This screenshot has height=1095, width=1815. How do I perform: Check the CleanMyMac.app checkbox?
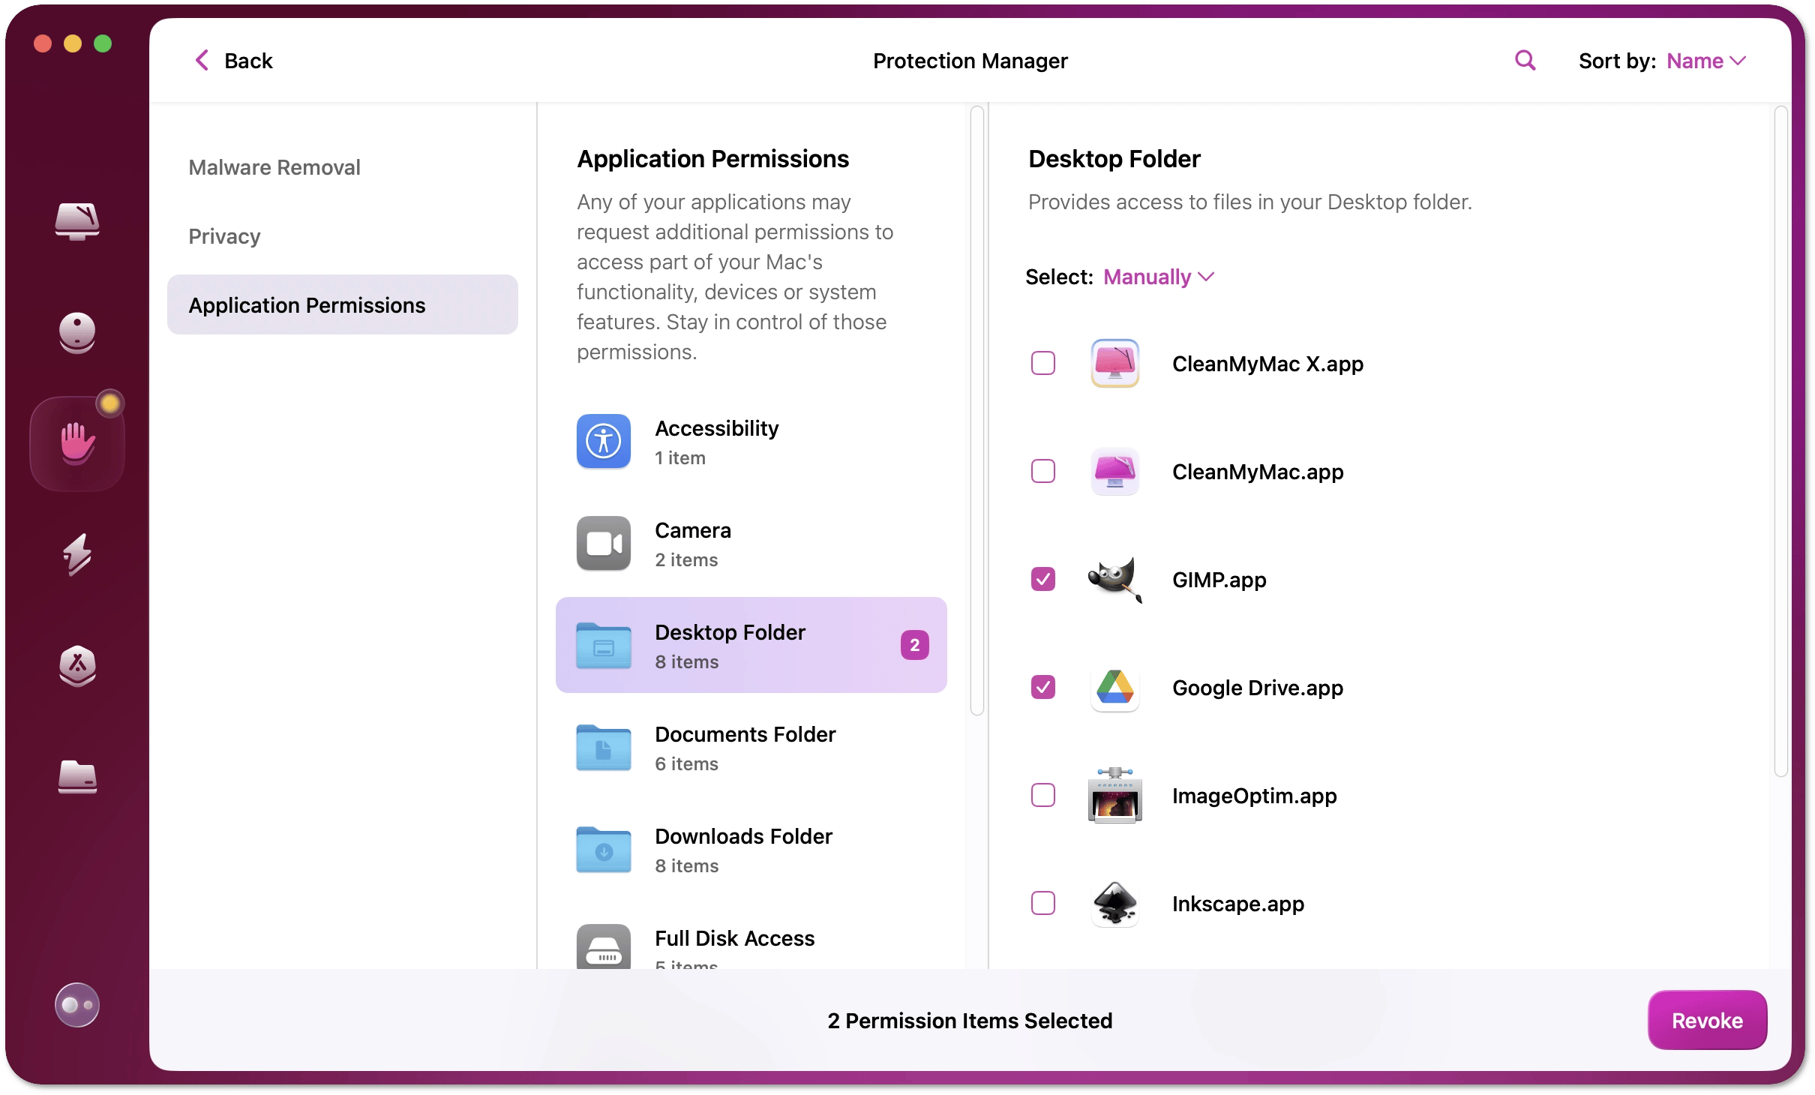click(x=1043, y=472)
